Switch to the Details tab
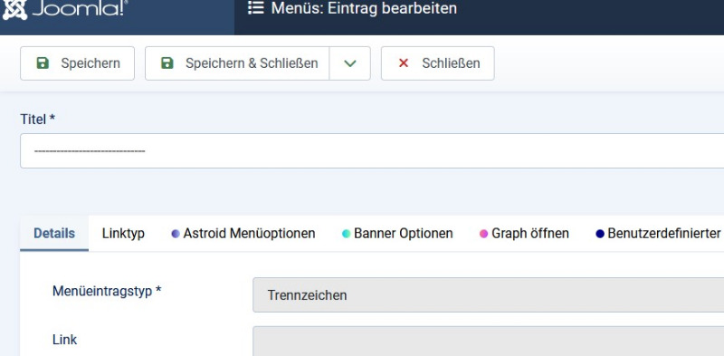The height and width of the screenshot is (356, 724). [54, 234]
